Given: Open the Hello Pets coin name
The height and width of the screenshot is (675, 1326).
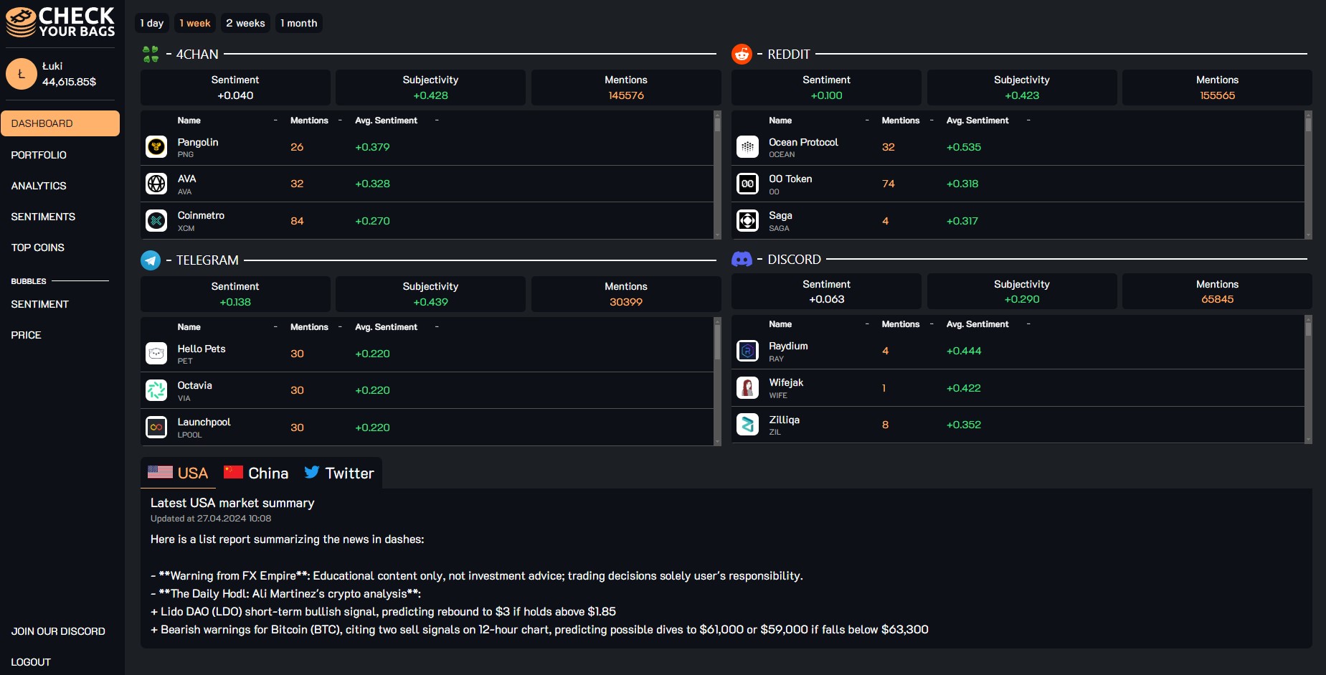Looking at the screenshot, I should pos(202,349).
